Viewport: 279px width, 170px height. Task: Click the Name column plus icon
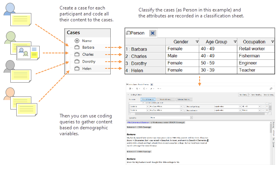tap(77, 41)
